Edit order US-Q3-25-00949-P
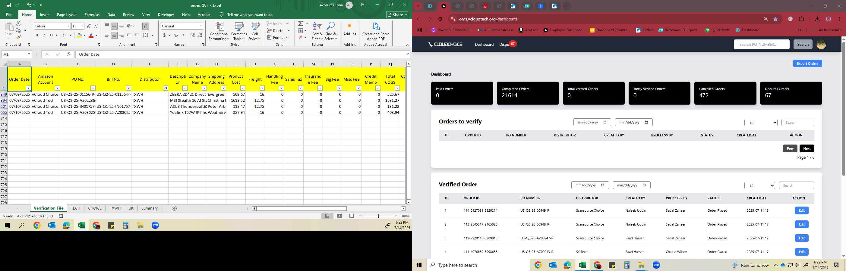 (x=801, y=211)
